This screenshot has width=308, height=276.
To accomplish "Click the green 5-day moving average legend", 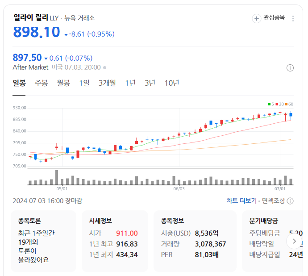I will [271, 104].
